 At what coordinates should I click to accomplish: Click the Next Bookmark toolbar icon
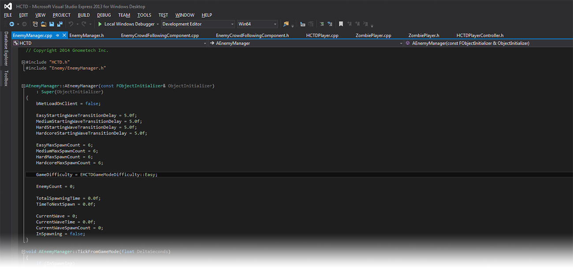[357, 24]
